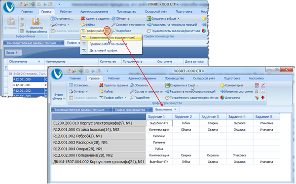Viewport: 296px width, 184px height.
Task: Click Разделить на несколько позиций in back window
Action: 172,25
